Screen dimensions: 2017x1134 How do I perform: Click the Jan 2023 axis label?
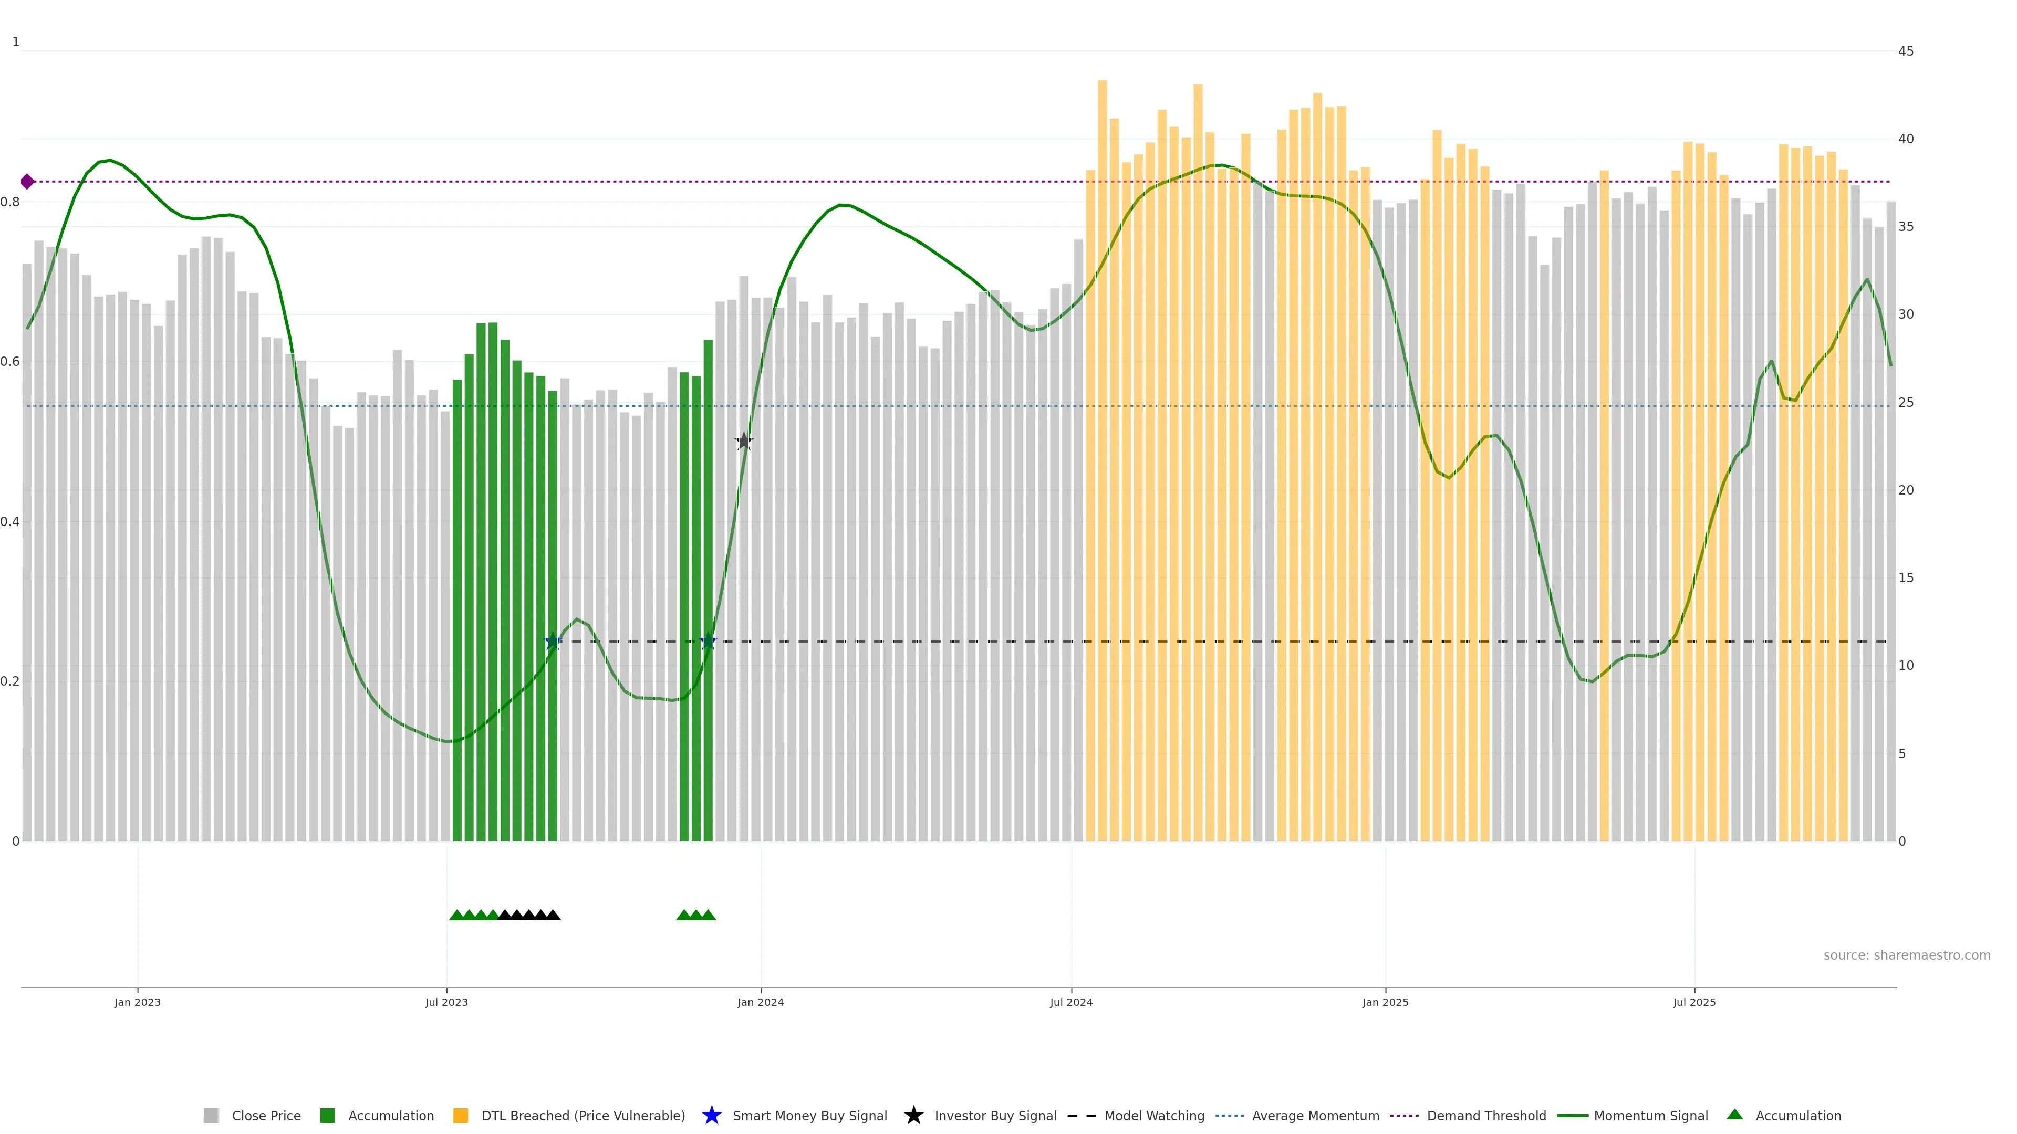pos(138,1003)
